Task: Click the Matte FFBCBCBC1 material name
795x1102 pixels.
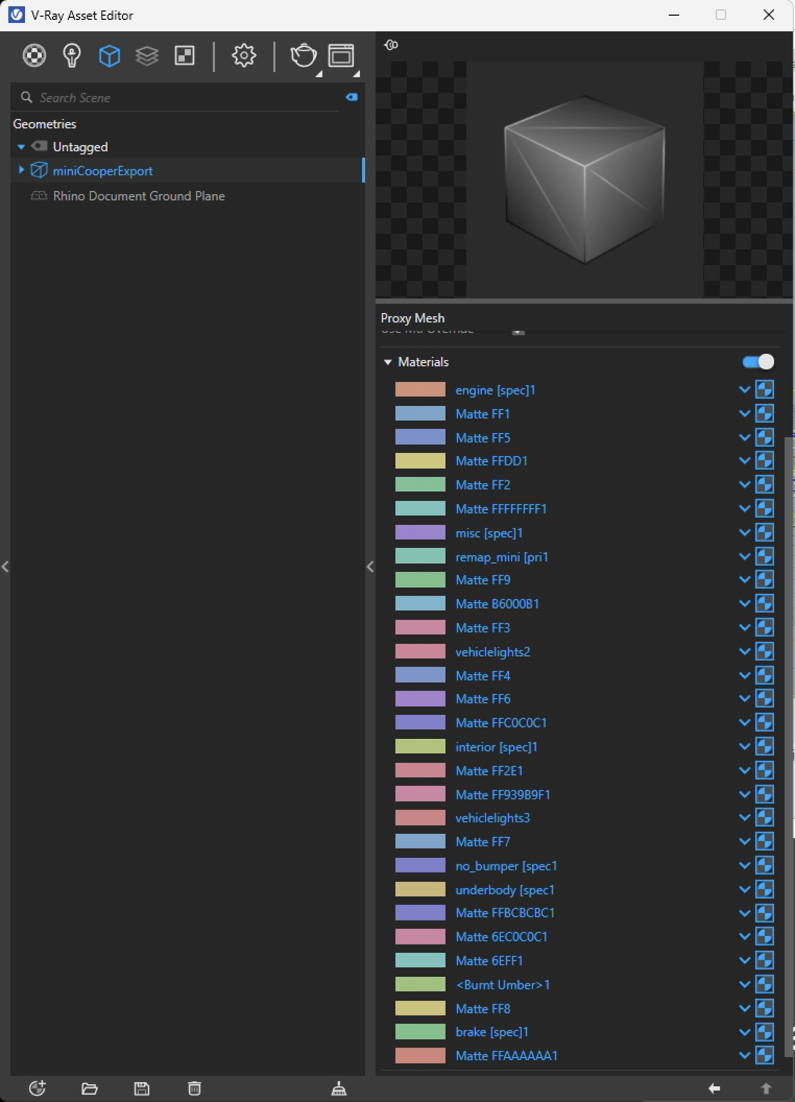Action: [x=505, y=913]
